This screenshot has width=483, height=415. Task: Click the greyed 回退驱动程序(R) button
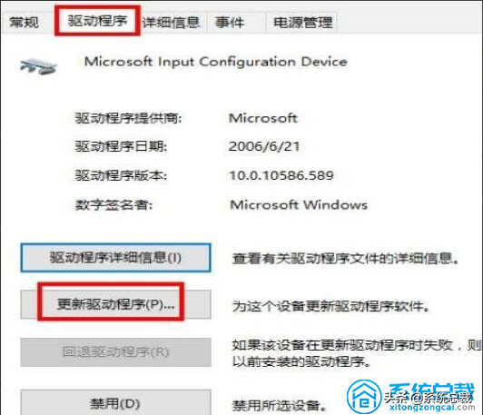click(x=116, y=352)
